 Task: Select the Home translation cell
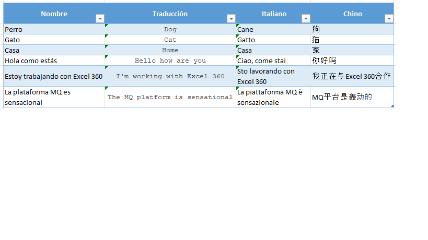(170, 50)
